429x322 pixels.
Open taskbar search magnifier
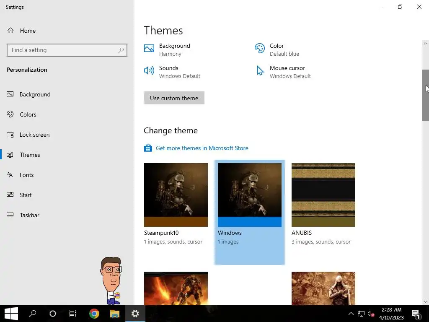(33, 314)
